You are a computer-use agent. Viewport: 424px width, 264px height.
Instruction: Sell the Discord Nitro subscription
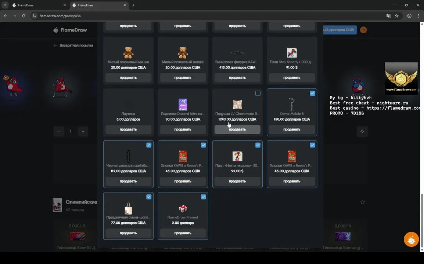point(183,129)
